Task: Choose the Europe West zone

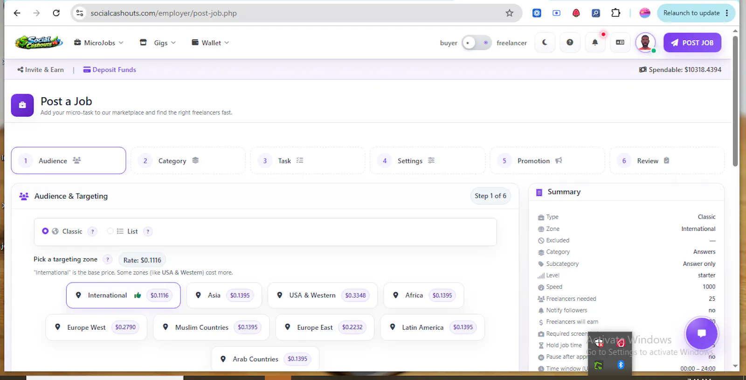Action: coord(96,327)
